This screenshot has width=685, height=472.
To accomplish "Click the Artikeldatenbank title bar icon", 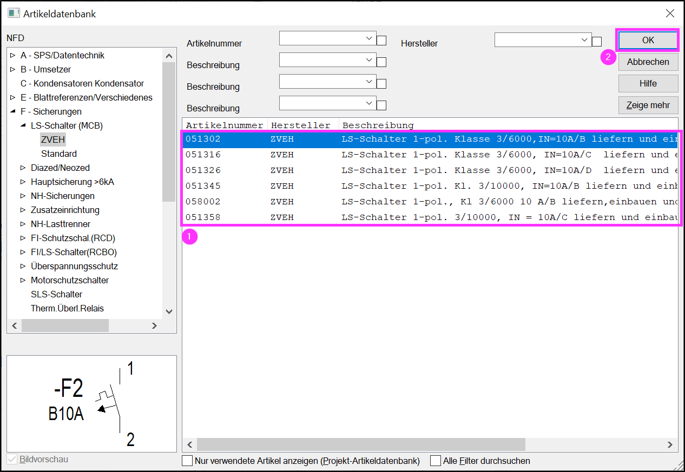I will (x=14, y=14).
